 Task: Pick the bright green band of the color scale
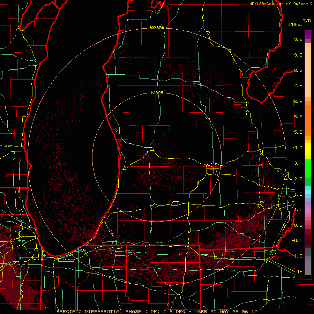[308, 168]
